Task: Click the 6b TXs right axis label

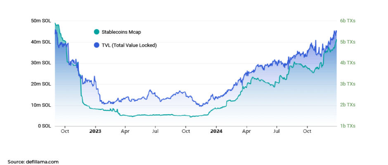Action: [348, 21]
